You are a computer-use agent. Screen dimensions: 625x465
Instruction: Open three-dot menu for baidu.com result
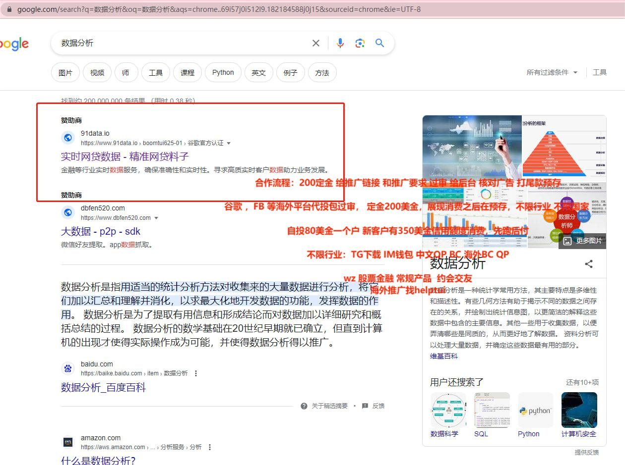point(196,373)
